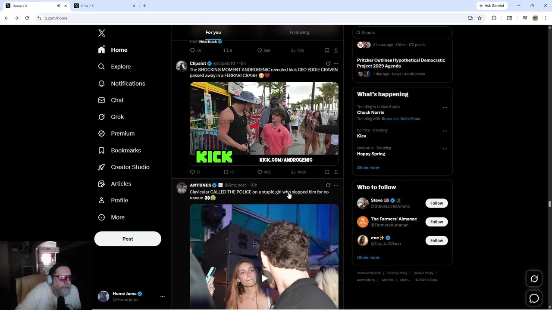Open a new browser tab
The width and height of the screenshot is (552, 310).
tap(144, 6)
